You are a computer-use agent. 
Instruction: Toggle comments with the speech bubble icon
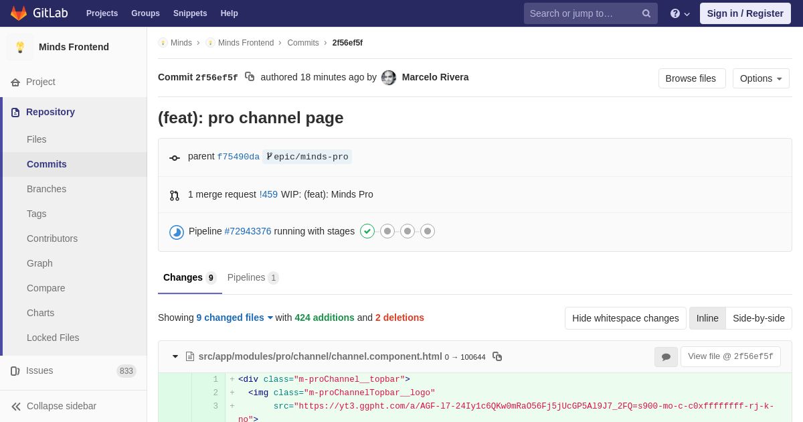pyautogui.click(x=666, y=357)
